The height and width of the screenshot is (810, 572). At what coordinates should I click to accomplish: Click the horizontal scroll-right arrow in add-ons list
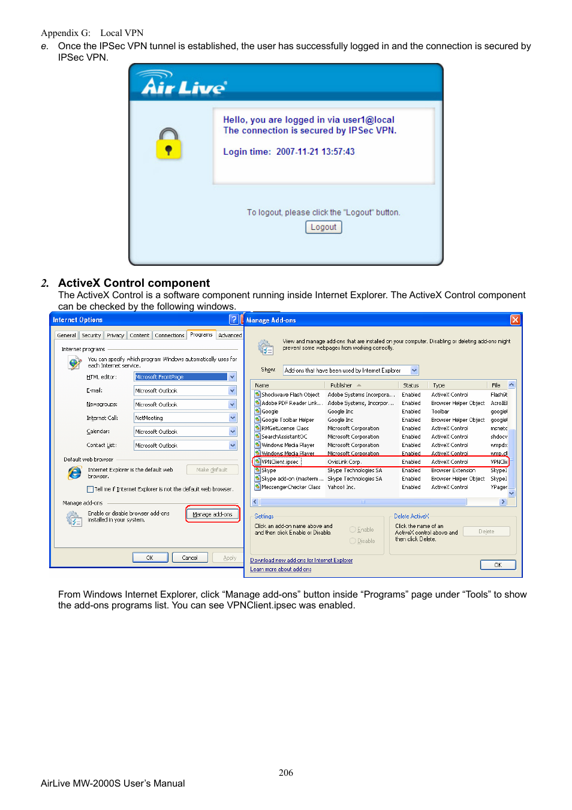point(503,502)
